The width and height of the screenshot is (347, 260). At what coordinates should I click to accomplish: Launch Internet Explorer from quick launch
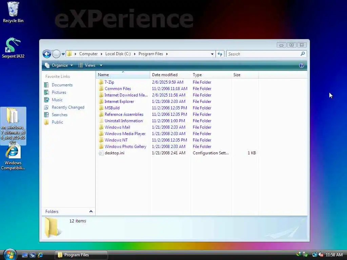click(x=41, y=255)
